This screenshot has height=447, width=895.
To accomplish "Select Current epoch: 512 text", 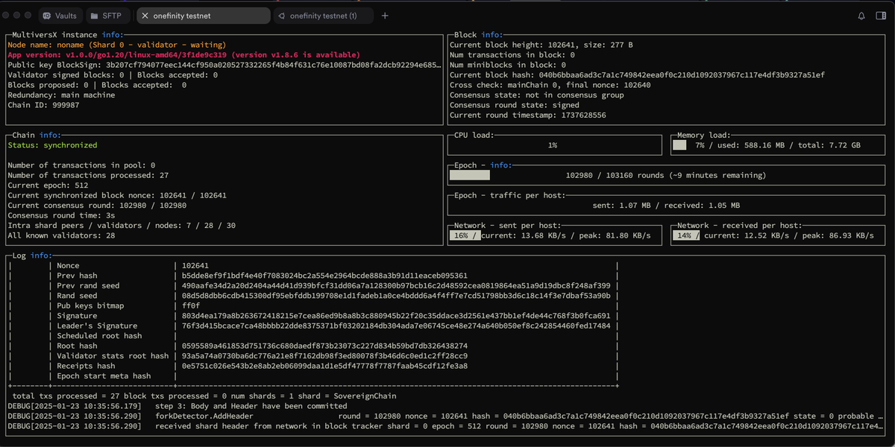I will [48, 186].
